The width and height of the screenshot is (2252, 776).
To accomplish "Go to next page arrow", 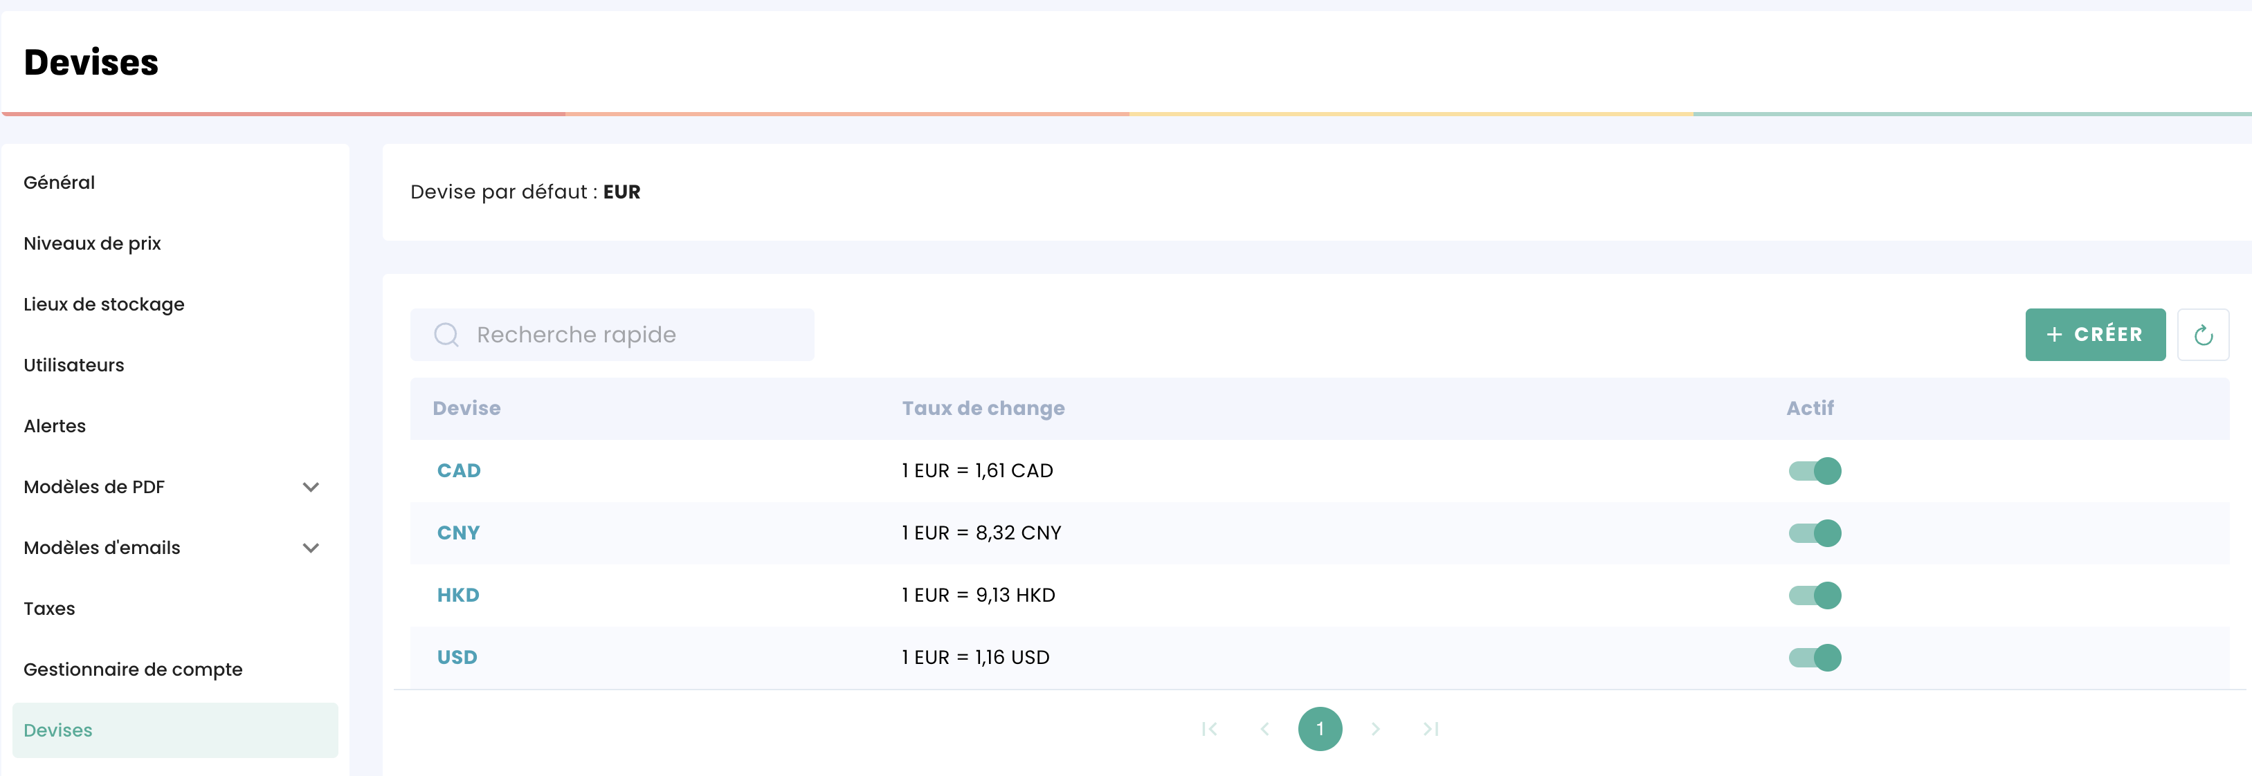I will click(1375, 729).
